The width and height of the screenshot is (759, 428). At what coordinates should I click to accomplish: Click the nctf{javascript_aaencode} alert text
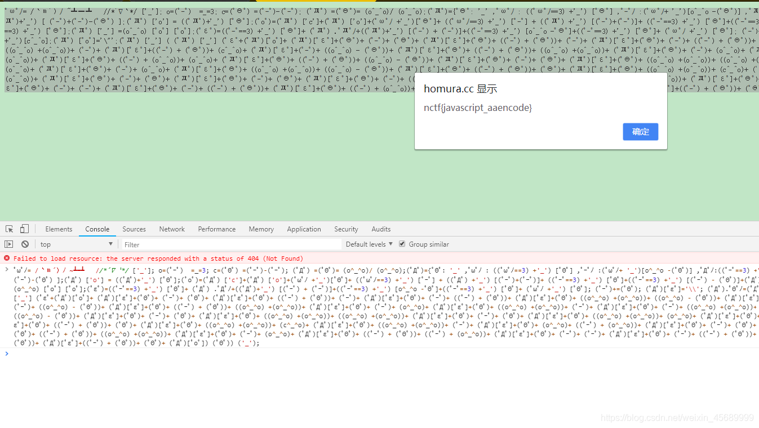pos(478,108)
